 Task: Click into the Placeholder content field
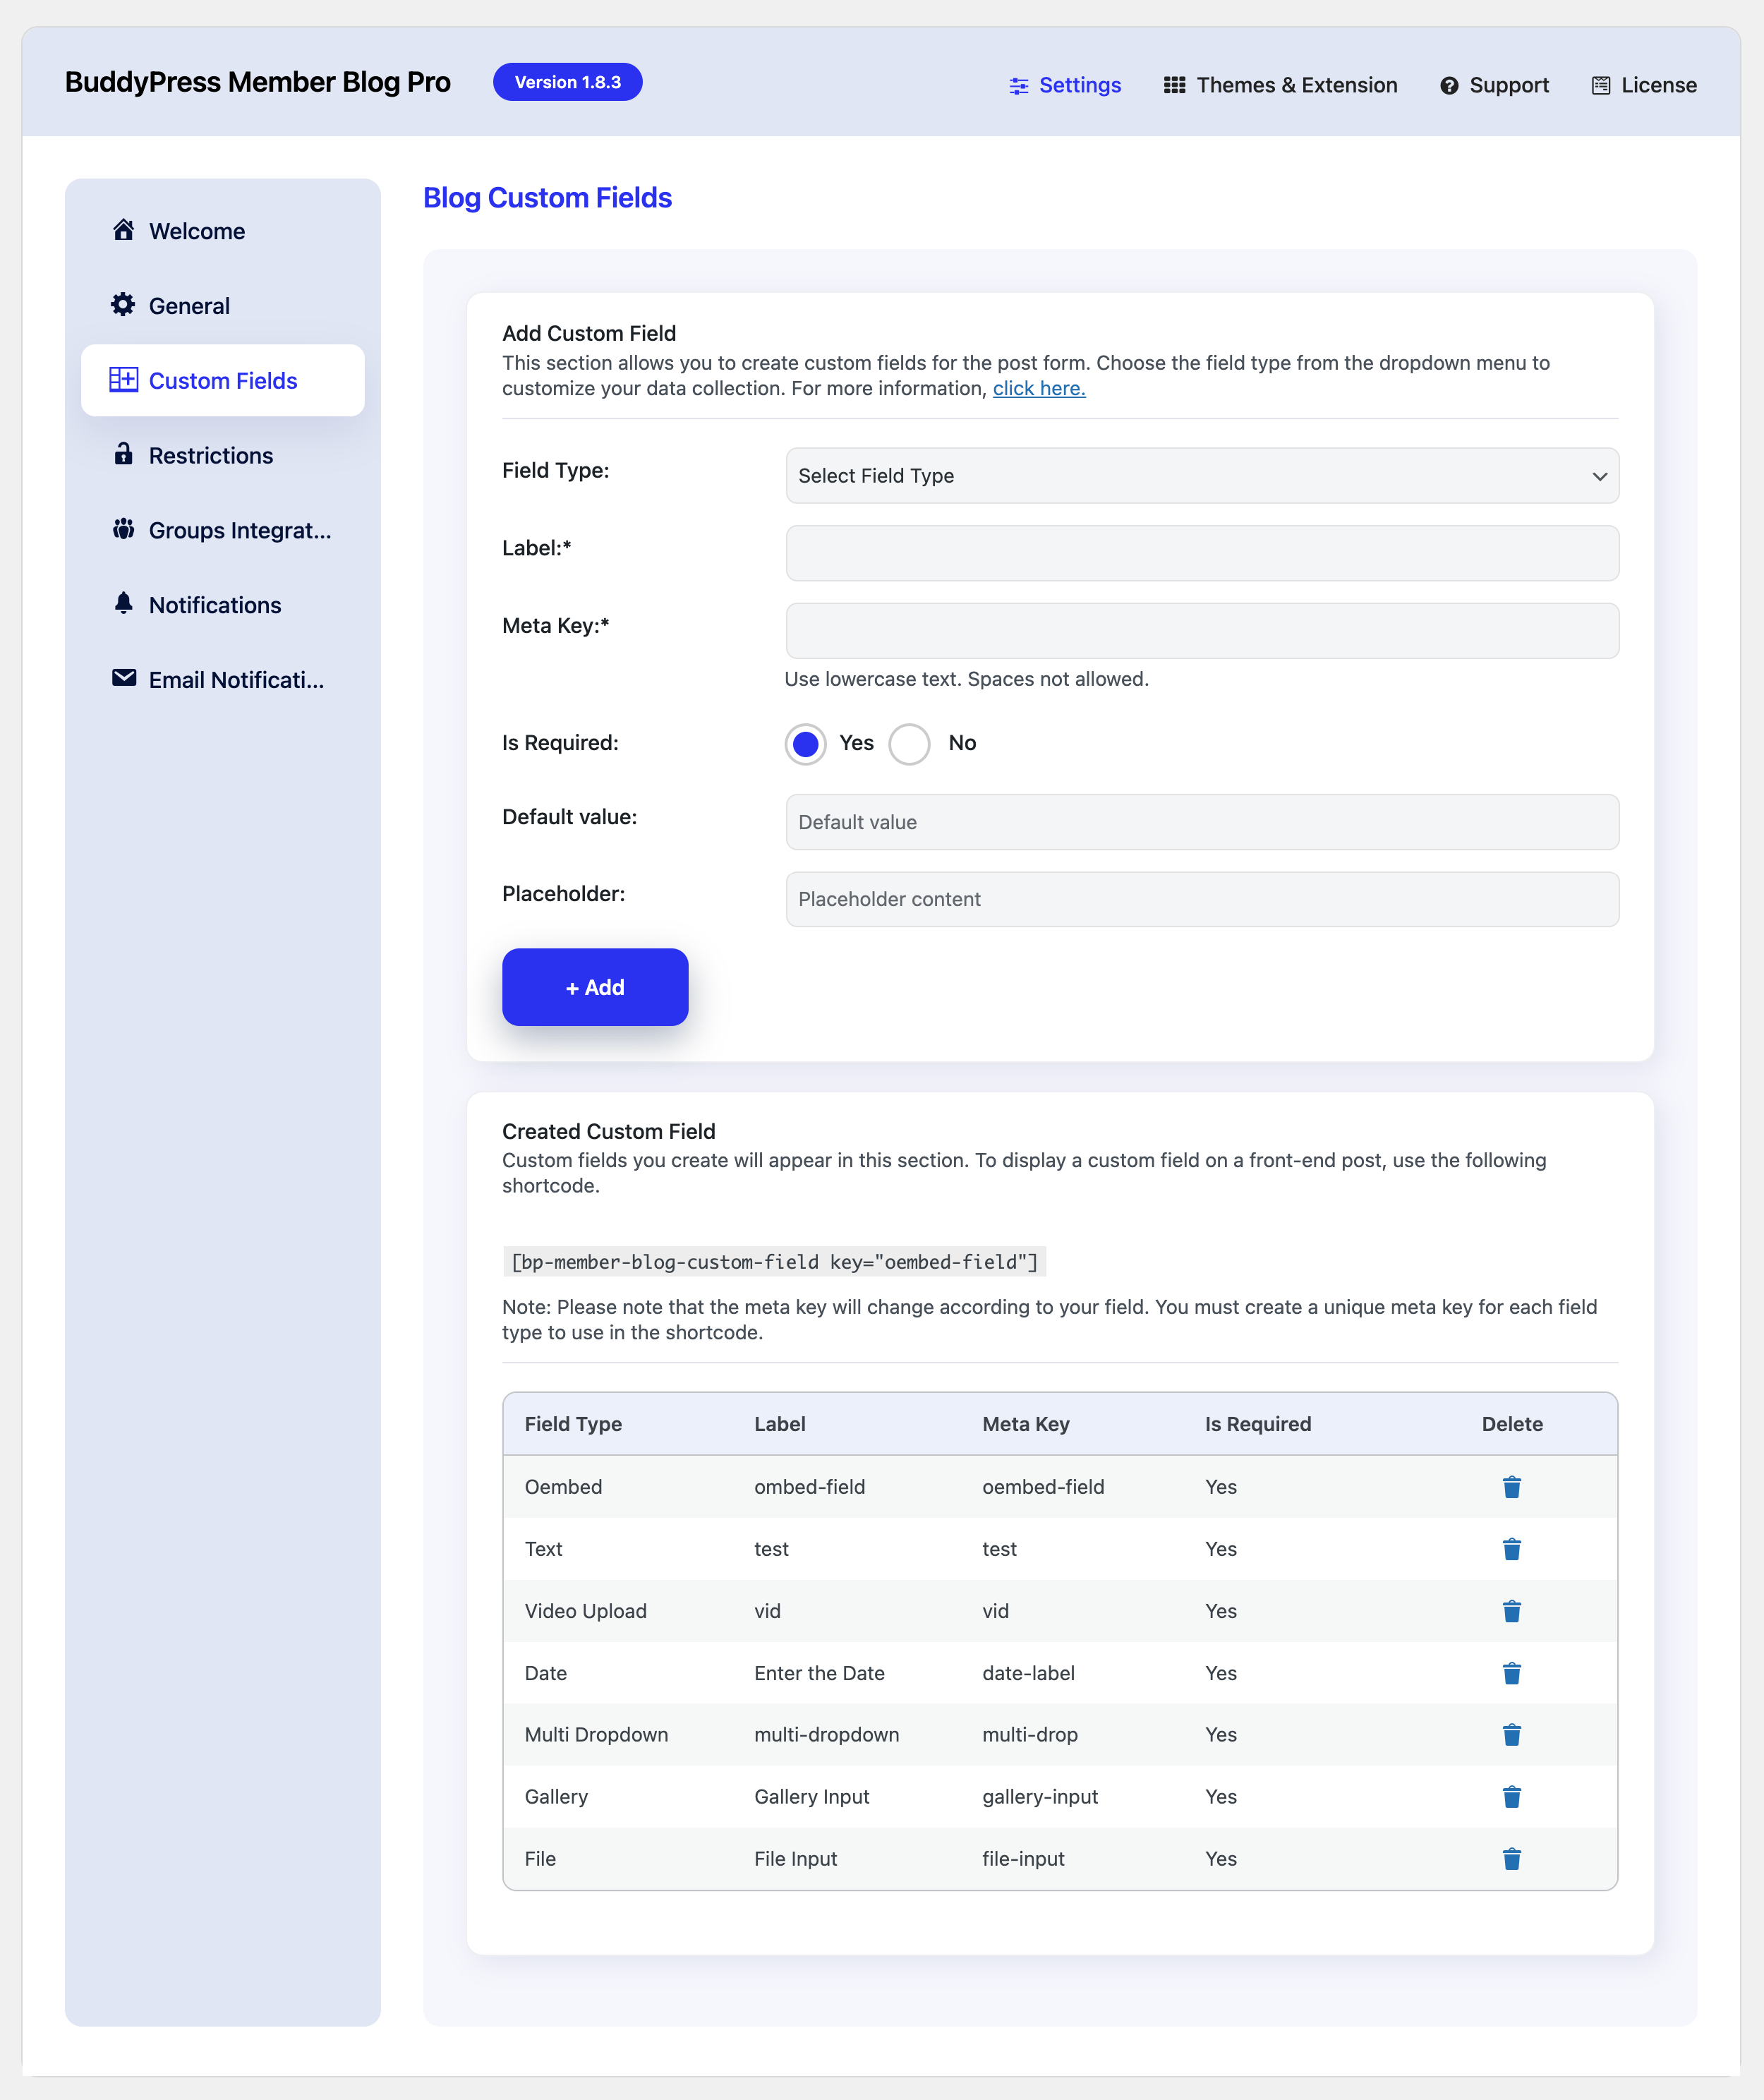tap(1201, 899)
